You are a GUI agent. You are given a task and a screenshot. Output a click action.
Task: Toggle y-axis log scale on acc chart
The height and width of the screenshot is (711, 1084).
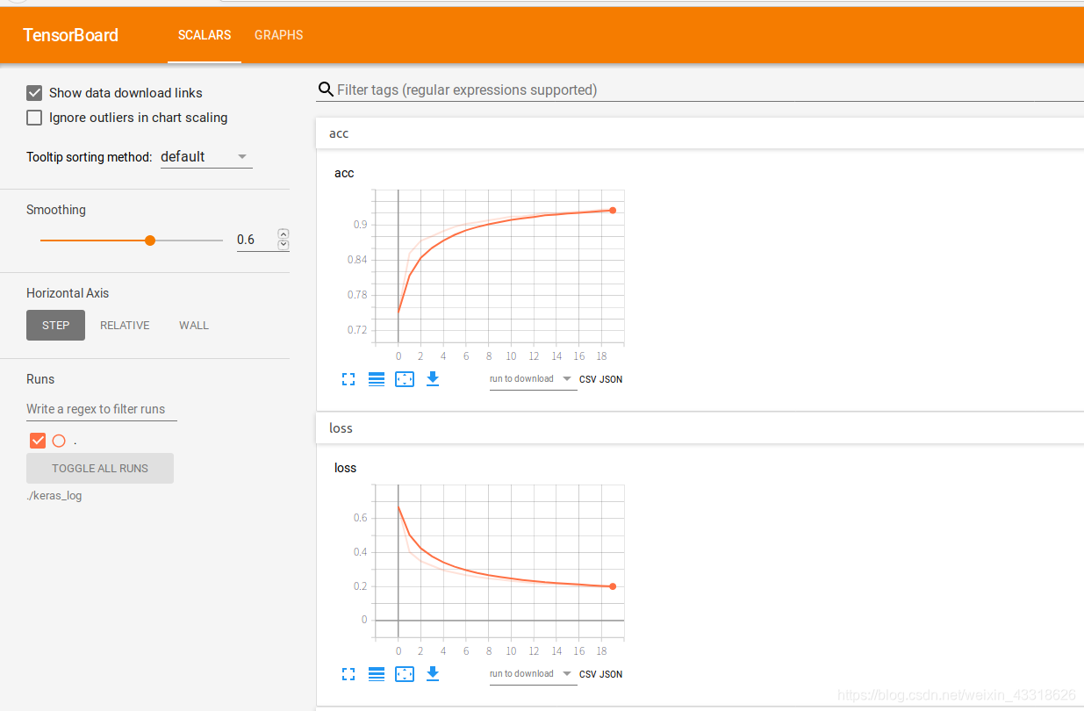(x=377, y=379)
